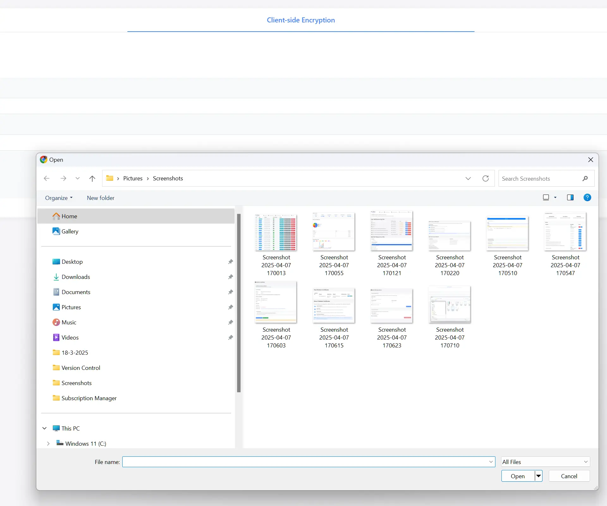Click the New folder button
607x506 pixels.
(x=101, y=198)
